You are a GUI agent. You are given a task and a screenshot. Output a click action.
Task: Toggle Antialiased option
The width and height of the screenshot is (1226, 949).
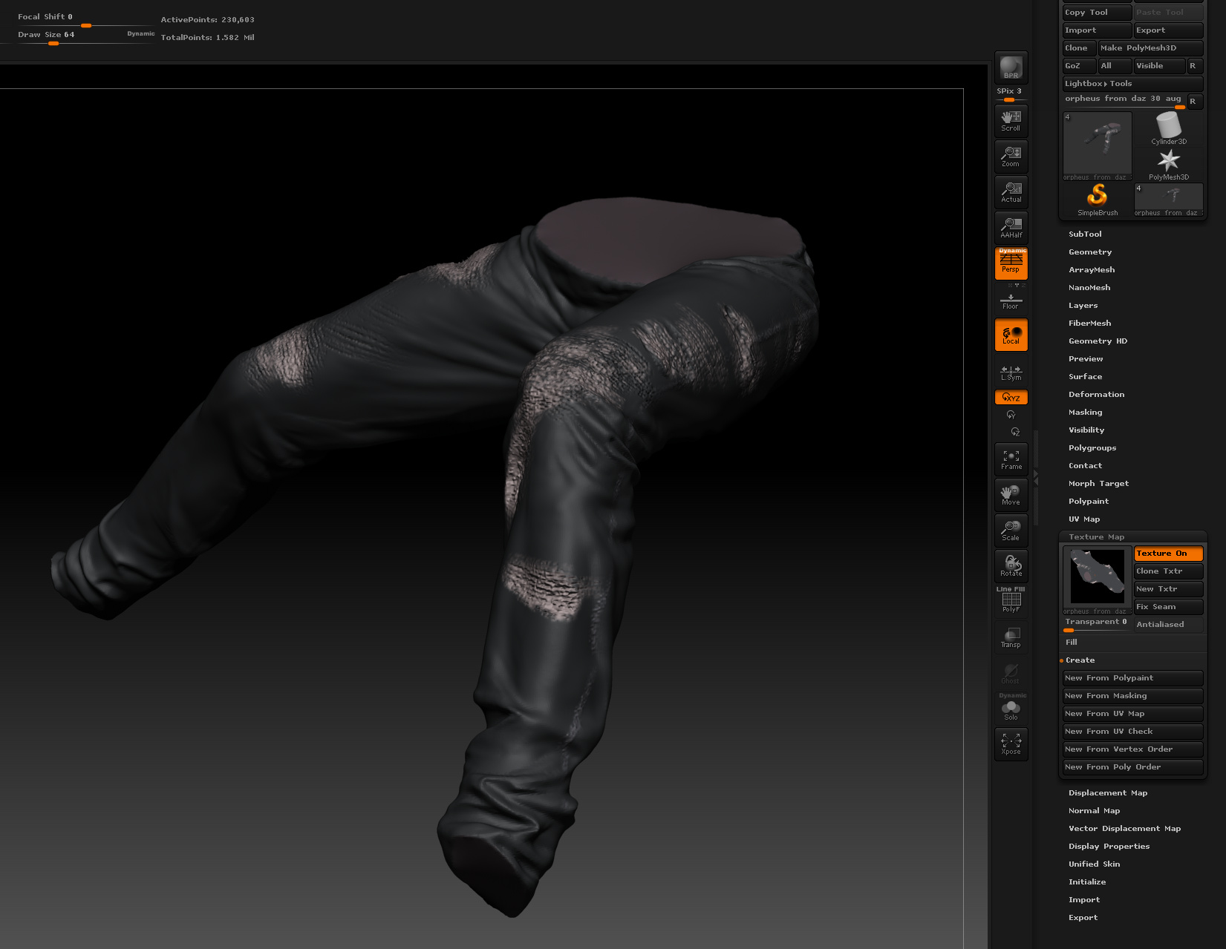pyautogui.click(x=1169, y=625)
